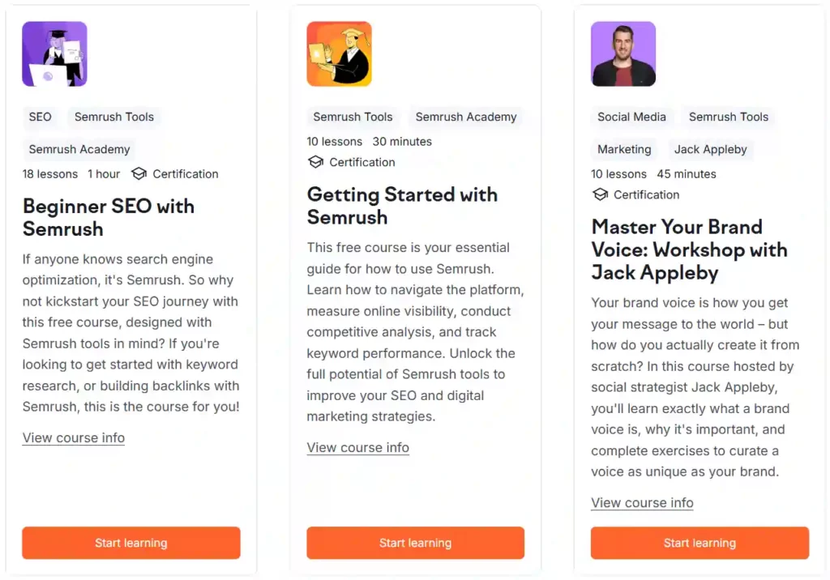Screen dimensions: 830x580
Task: Select the Semrush Tools tag on the first course
Action: [113, 117]
